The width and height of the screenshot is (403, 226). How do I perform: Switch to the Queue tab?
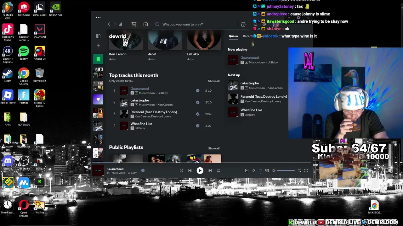pos(233,36)
